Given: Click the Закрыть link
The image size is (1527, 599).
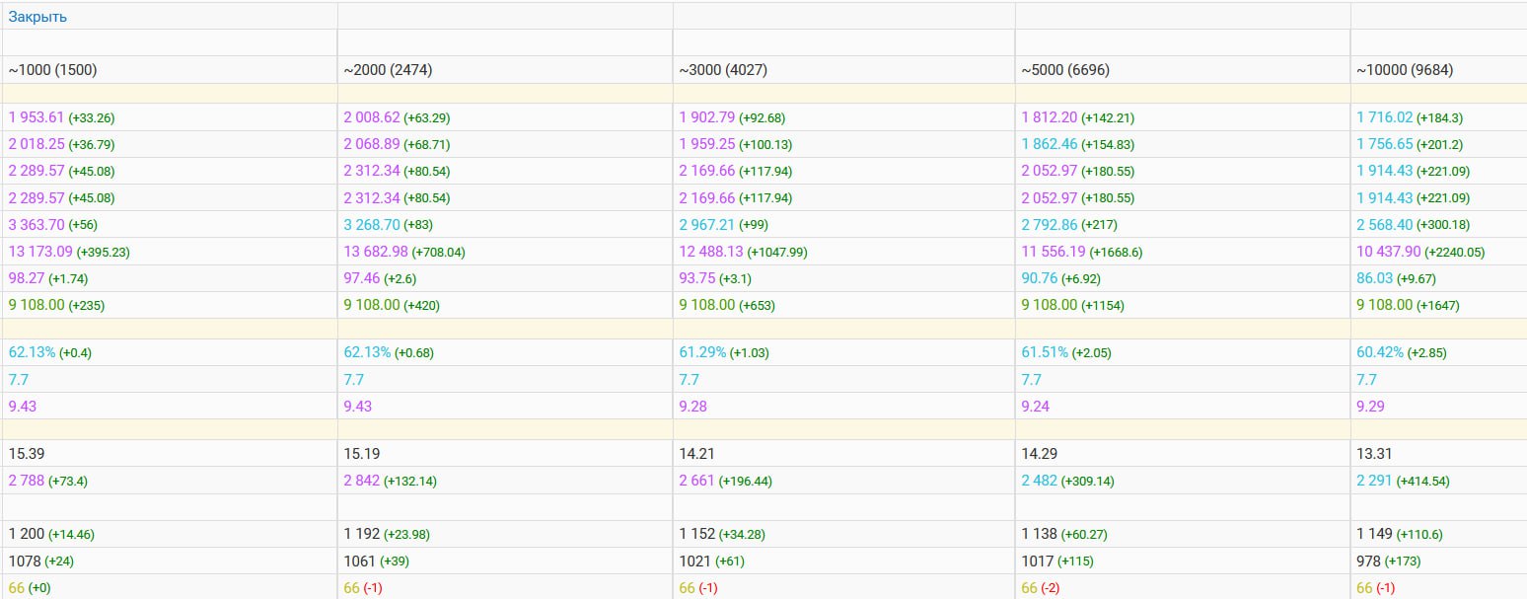Looking at the screenshot, I should coord(37,17).
